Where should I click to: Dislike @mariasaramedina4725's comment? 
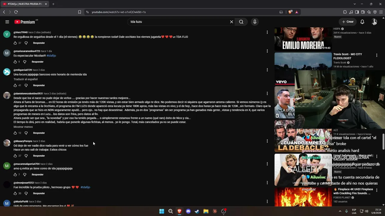click(x=25, y=62)
